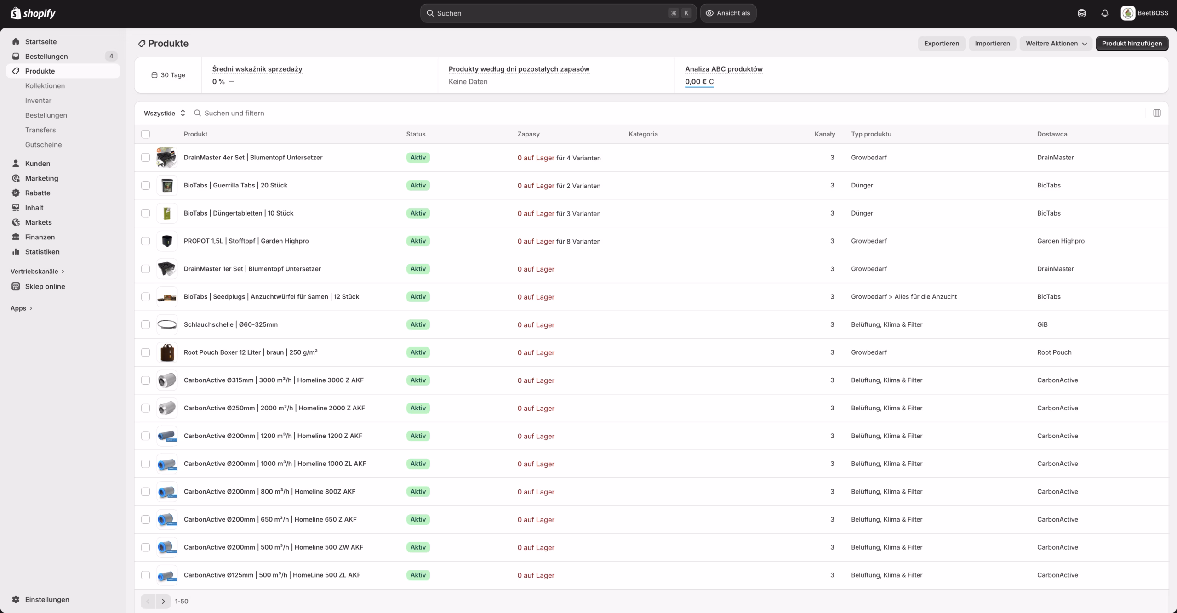The height and width of the screenshot is (613, 1177).
Task: Expand the Vertriebskanäle section
Action: pos(38,271)
